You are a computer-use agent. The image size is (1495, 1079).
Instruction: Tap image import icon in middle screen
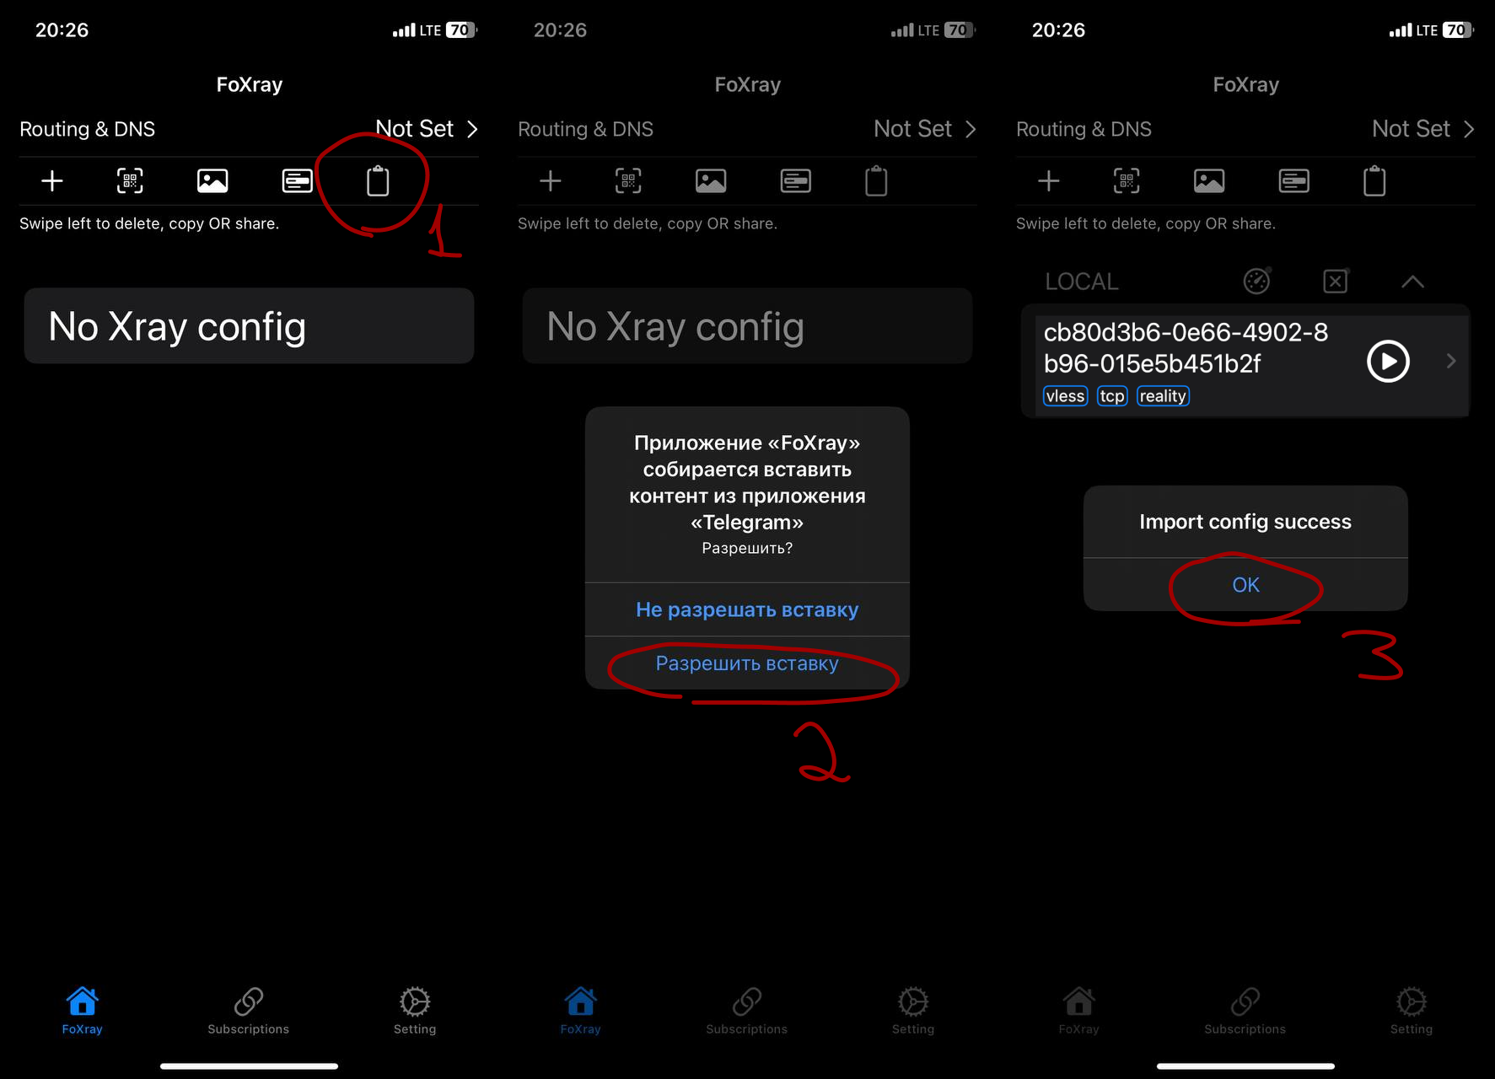click(x=711, y=181)
